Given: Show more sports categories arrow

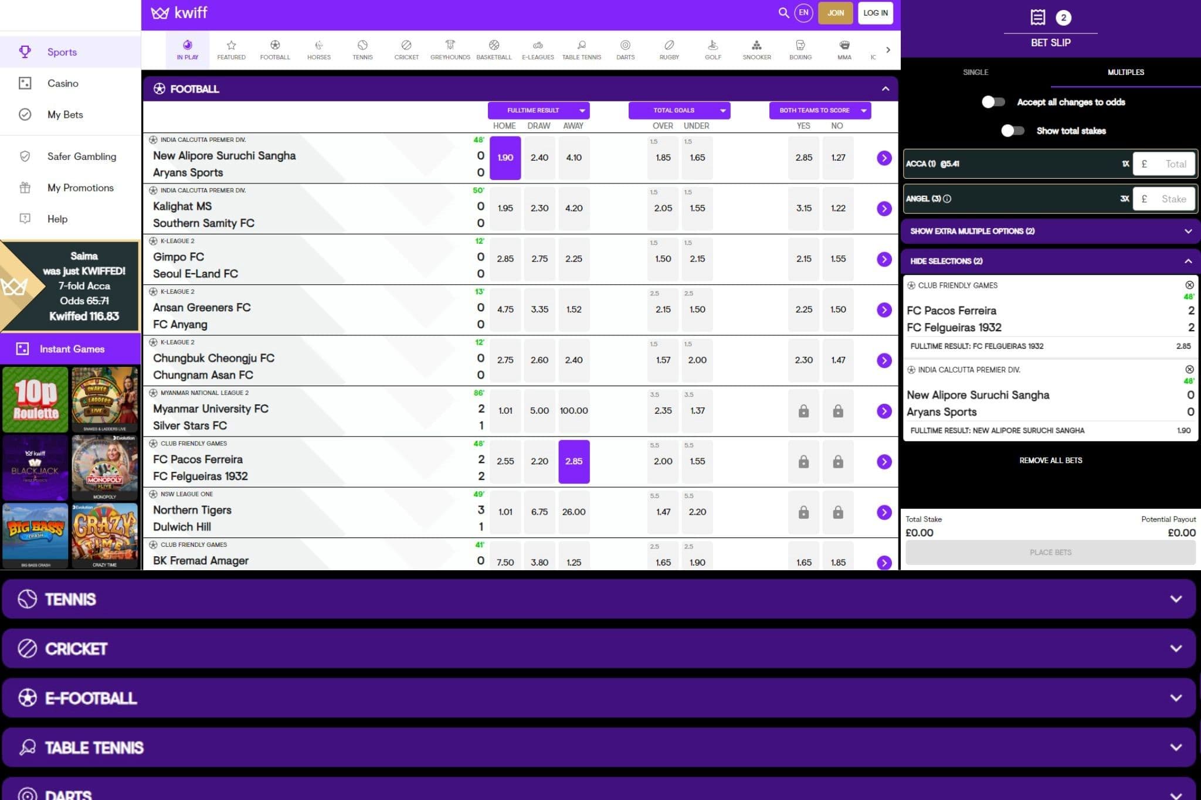Looking at the screenshot, I should click(888, 50).
